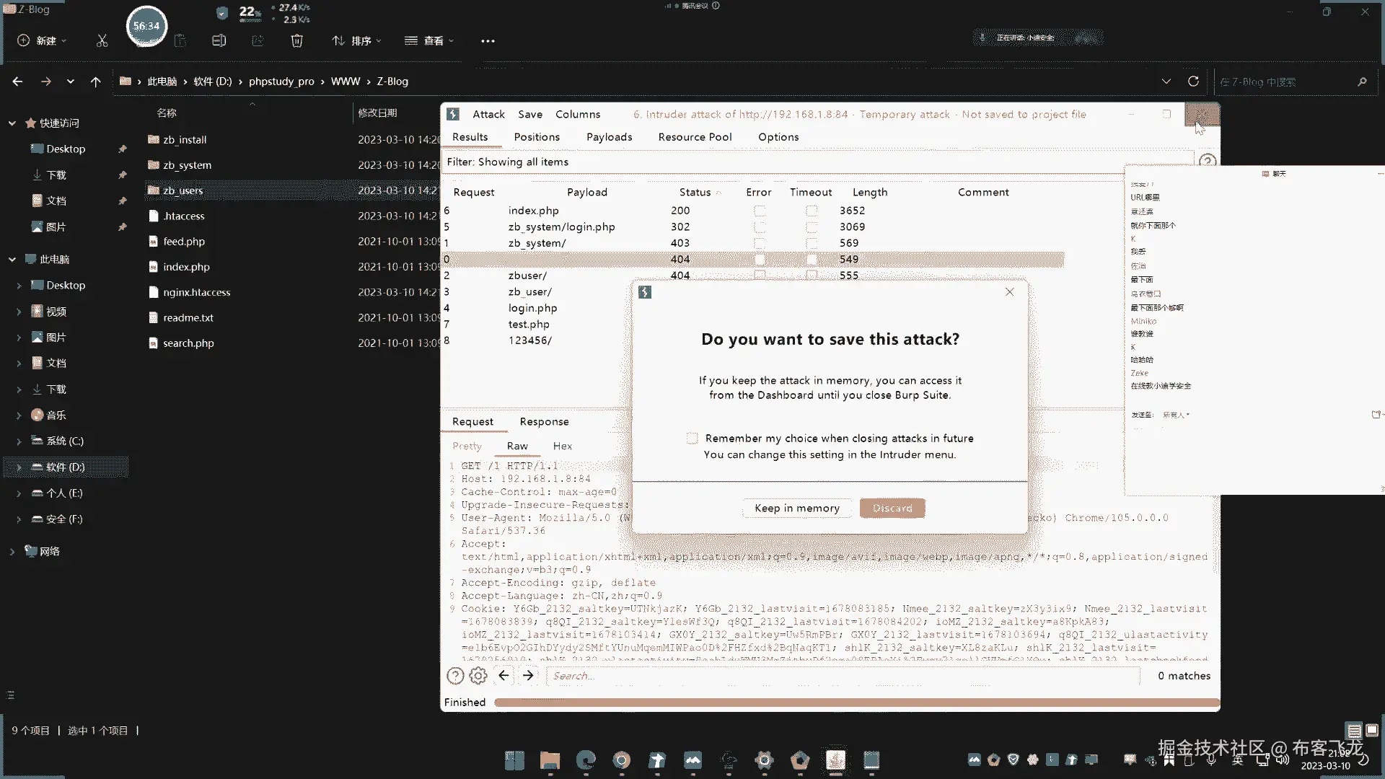Click the Discard button

point(892,509)
